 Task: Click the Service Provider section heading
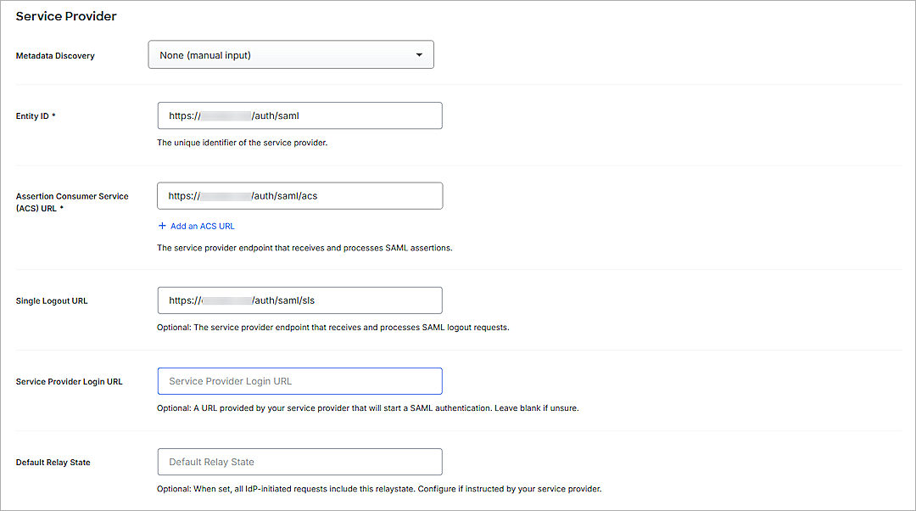66,16
